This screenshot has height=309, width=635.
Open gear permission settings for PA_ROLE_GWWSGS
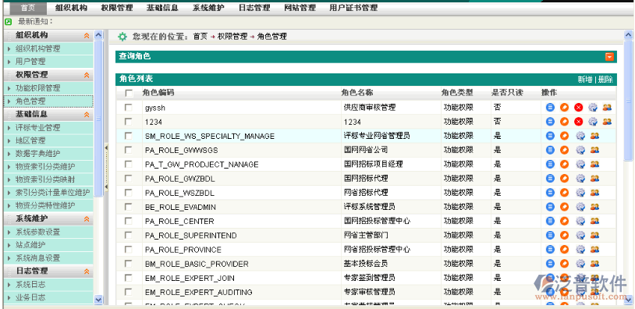coord(580,150)
